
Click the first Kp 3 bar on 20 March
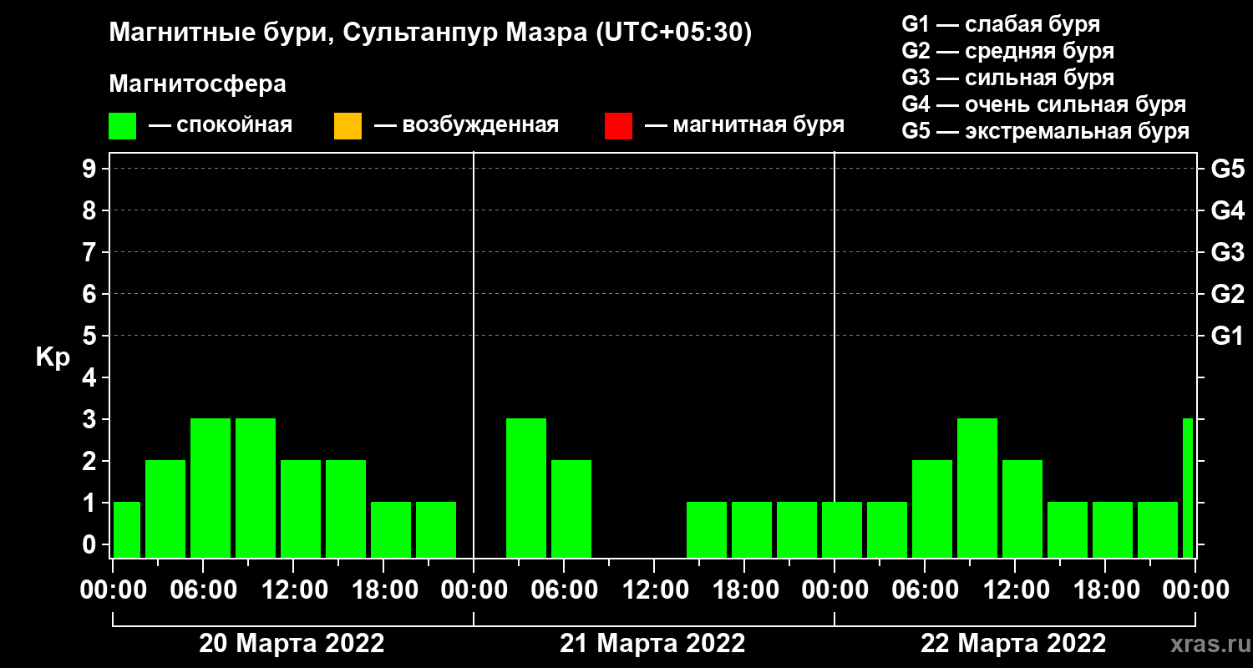(211, 488)
